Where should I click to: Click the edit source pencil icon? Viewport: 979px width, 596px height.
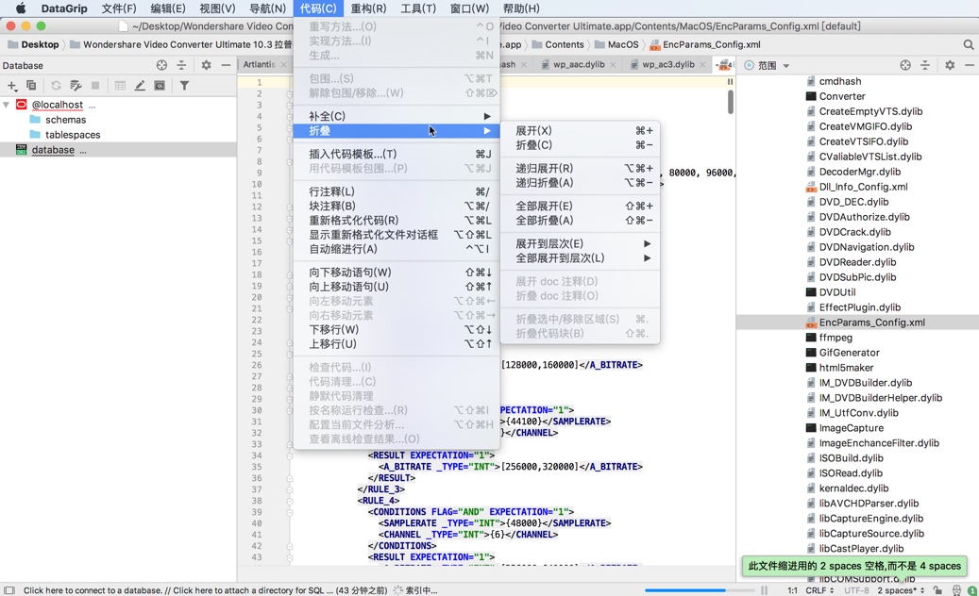[x=140, y=86]
